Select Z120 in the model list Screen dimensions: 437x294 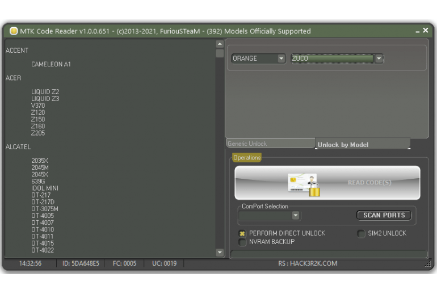[x=38, y=112]
